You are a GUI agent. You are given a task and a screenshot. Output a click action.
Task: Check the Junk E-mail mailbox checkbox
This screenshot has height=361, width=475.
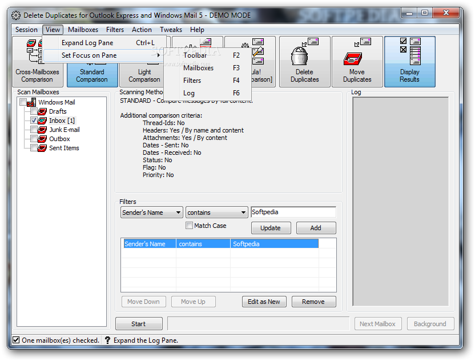pos(34,130)
